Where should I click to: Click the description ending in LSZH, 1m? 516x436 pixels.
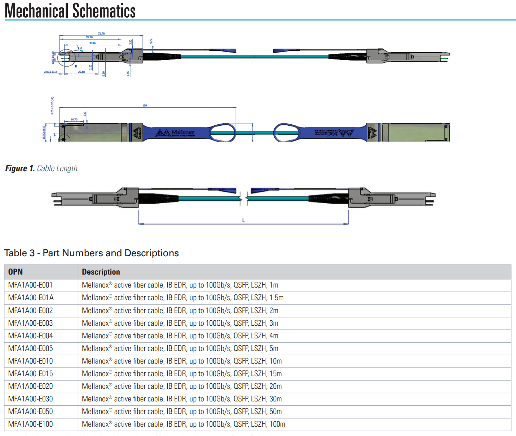click(x=180, y=285)
